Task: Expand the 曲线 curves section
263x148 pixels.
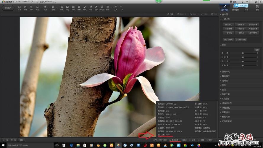Action: [x=224, y=89]
